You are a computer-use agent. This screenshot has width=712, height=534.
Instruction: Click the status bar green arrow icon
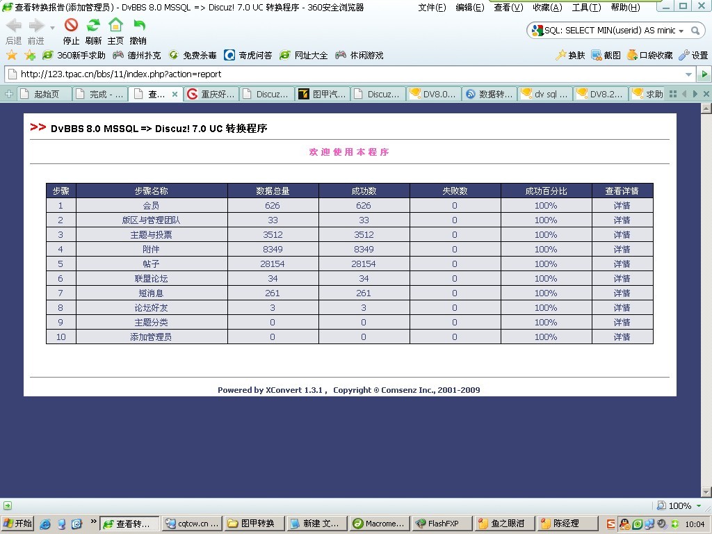8,505
